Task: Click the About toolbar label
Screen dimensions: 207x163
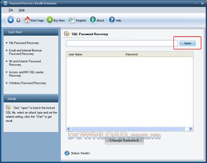Action: tap(100, 20)
